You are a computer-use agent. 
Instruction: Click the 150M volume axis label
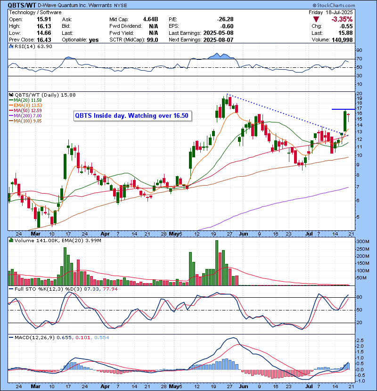362,263
